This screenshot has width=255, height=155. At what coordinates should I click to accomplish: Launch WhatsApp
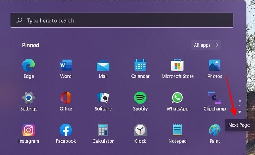pyautogui.click(x=177, y=98)
